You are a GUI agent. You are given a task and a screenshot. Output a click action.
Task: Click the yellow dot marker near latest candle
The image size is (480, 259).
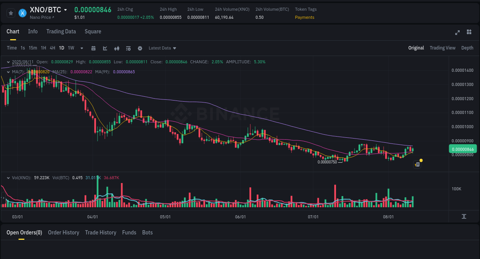pos(421,160)
